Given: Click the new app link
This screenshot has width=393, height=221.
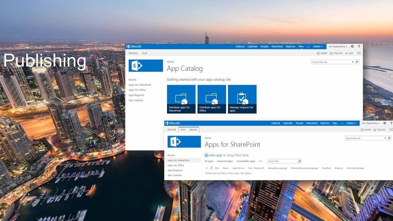Looking at the screenshot, I should click(x=216, y=155).
